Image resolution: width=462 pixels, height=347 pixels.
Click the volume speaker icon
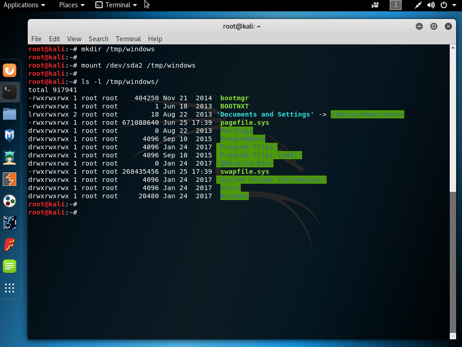[x=431, y=5]
